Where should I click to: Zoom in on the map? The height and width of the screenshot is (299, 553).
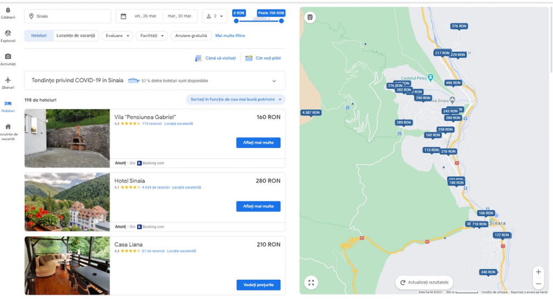(538, 271)
